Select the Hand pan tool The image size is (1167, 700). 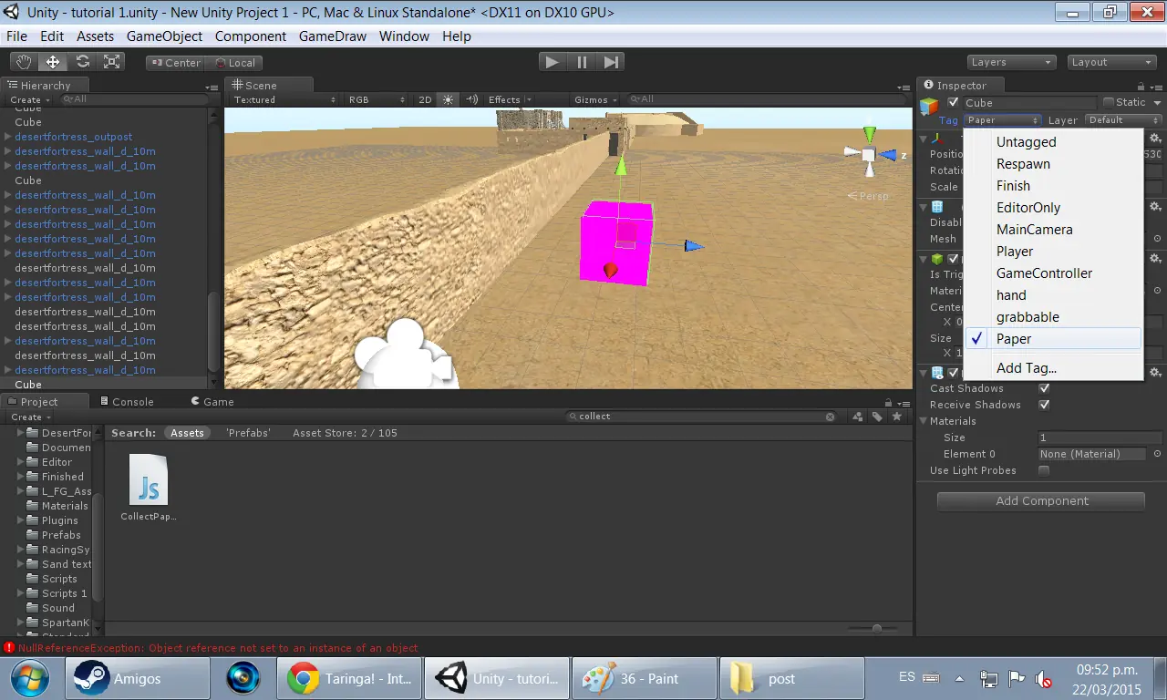click(25, 62)
